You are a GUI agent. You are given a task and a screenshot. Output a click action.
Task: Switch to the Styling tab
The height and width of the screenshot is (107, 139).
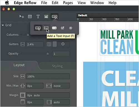tap(57, 66)
